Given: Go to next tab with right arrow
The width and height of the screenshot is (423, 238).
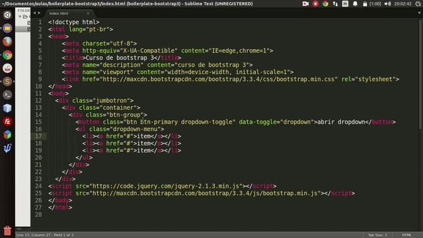Looking at the screenshot, I should (x=40, y=13).
